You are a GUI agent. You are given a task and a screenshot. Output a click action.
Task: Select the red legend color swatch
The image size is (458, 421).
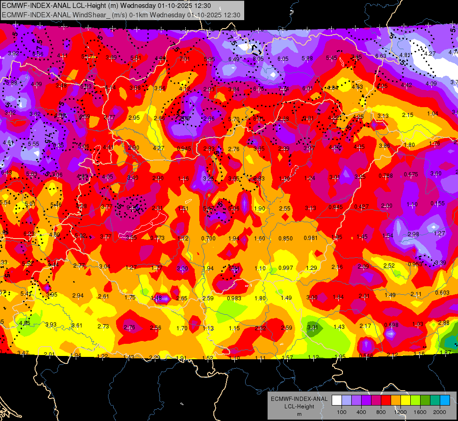coord(386,400)
